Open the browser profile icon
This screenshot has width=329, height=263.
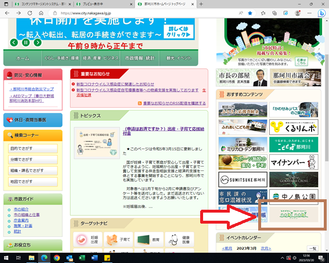(x=298, y=13)
